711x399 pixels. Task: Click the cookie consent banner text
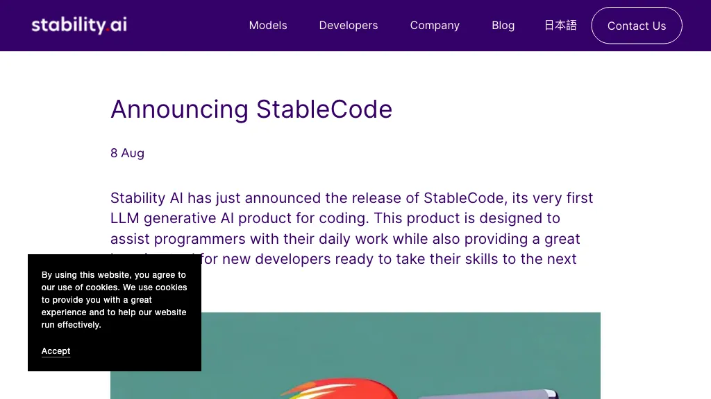[114, 299]
